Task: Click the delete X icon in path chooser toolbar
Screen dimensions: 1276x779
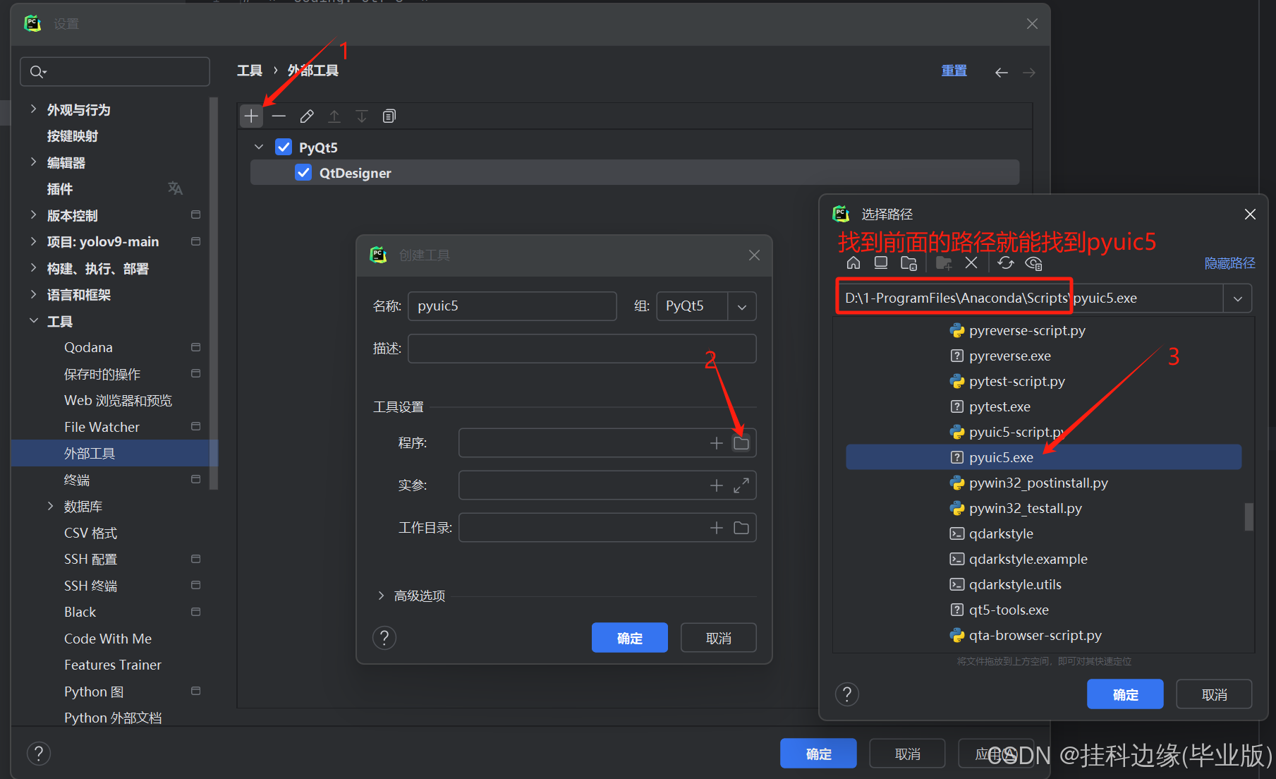Action: 971,263
